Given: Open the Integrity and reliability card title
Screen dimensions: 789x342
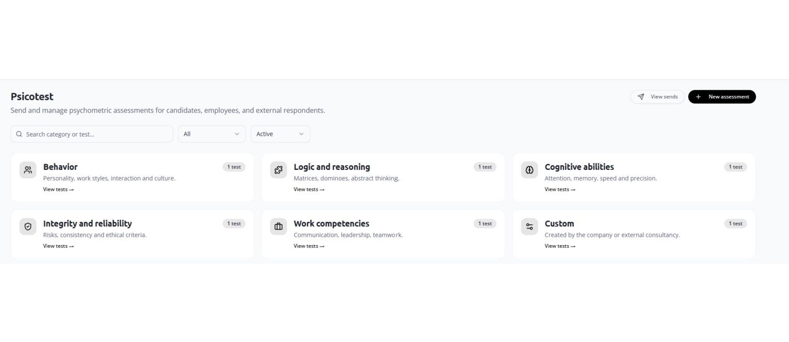Looking at the screenshot, I should click(x=87, y=223).
